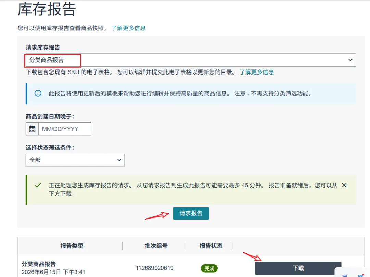Open the 了解更多信息 link after the SKU description
370x277 pixels.
click(x=257, y=72)
